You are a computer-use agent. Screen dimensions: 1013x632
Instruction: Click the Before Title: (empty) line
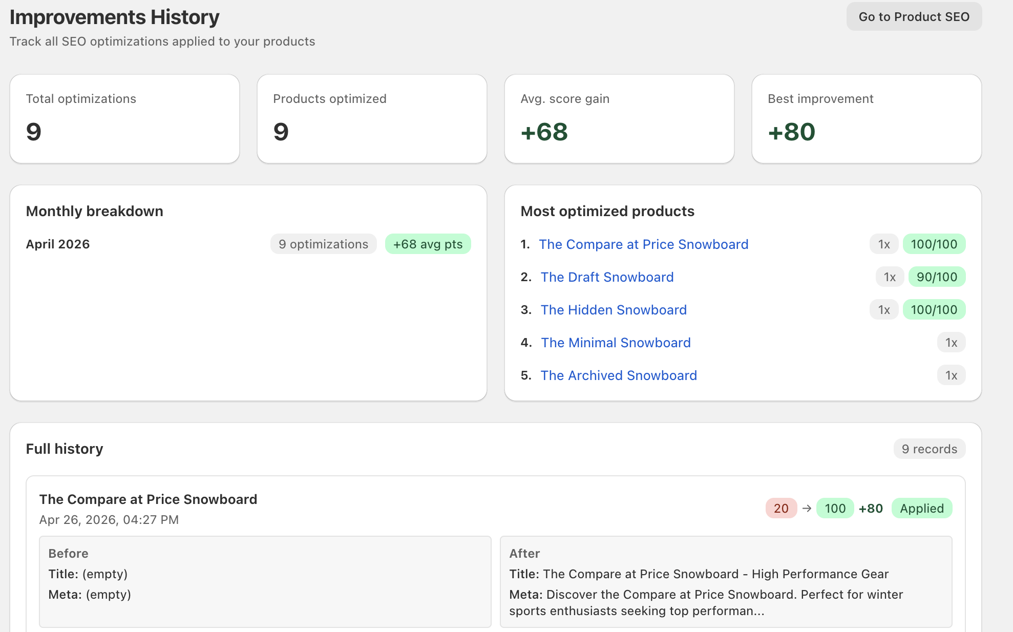pos(88,574)
